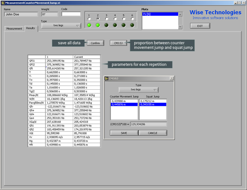Click the Weight input field

pyautogui.click(x=50, y=14)
